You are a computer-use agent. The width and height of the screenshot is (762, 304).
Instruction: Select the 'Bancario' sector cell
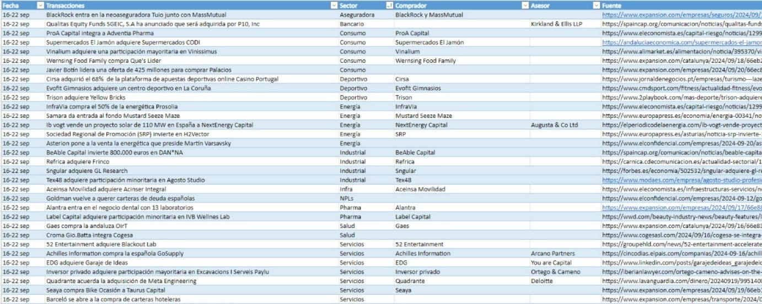pyautogui.click(x=366, y=24)
